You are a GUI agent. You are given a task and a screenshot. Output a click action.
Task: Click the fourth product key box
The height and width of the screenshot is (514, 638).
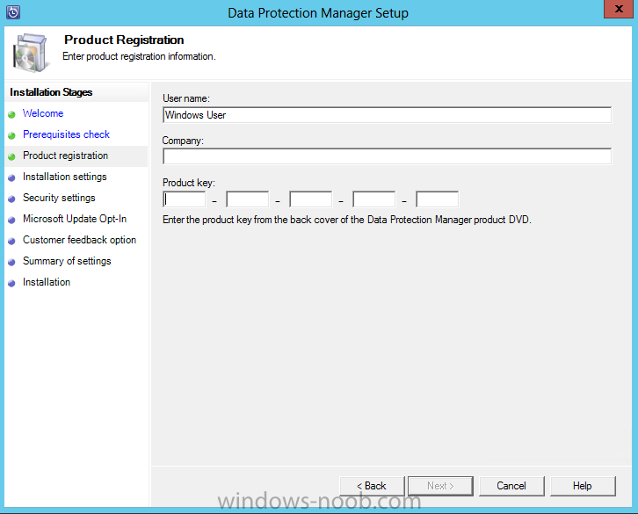click(x=374, y=199)
